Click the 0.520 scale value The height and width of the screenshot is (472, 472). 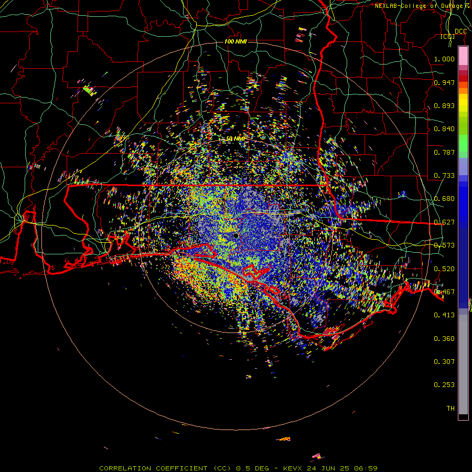point(444,269)
